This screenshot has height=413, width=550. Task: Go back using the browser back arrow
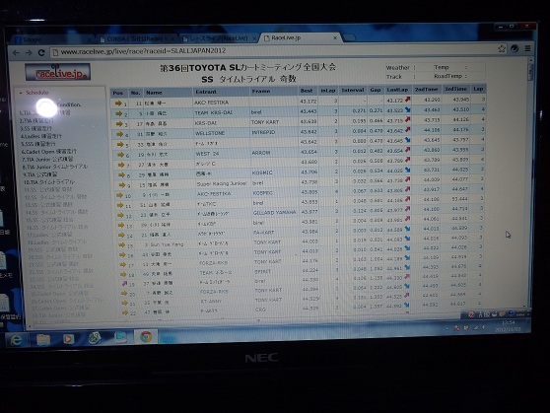point(16,53)
